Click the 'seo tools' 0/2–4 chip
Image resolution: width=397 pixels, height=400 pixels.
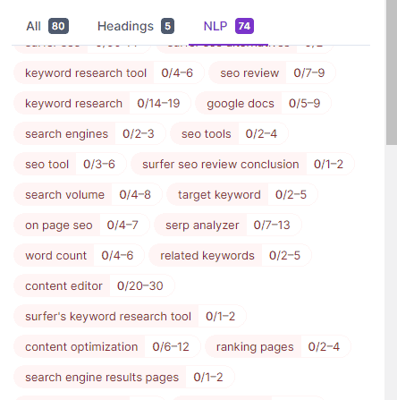(229, 133)
